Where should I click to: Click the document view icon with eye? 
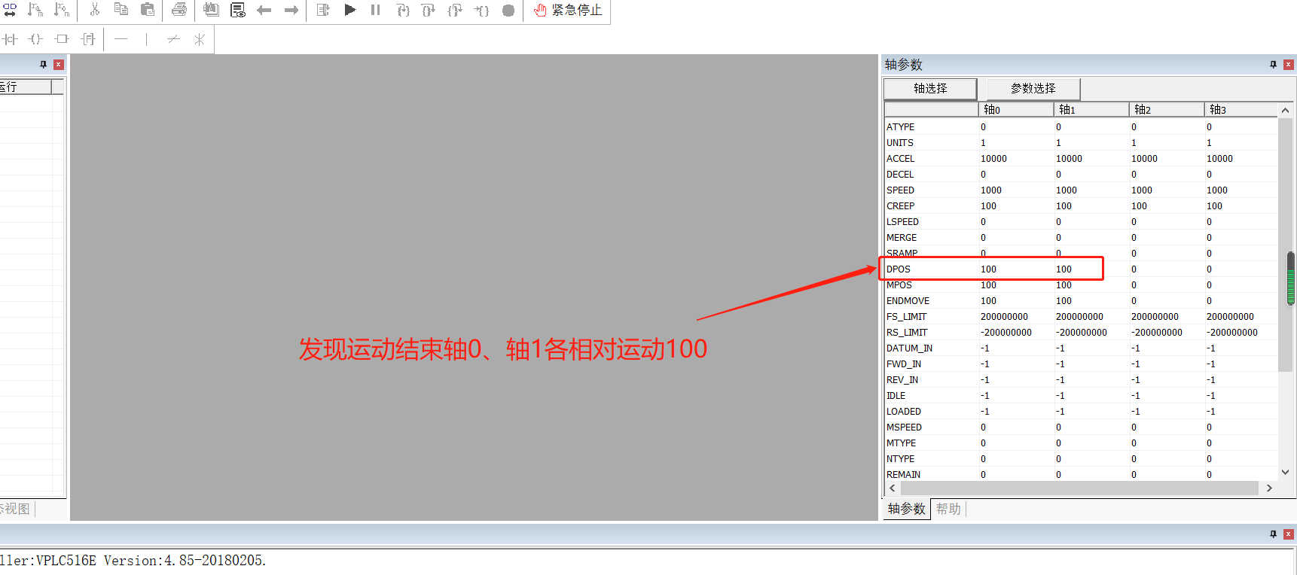tap(238, 10)
